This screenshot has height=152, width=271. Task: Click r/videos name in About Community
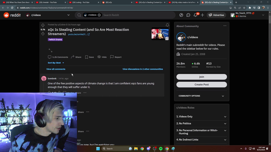coord(193,37)
